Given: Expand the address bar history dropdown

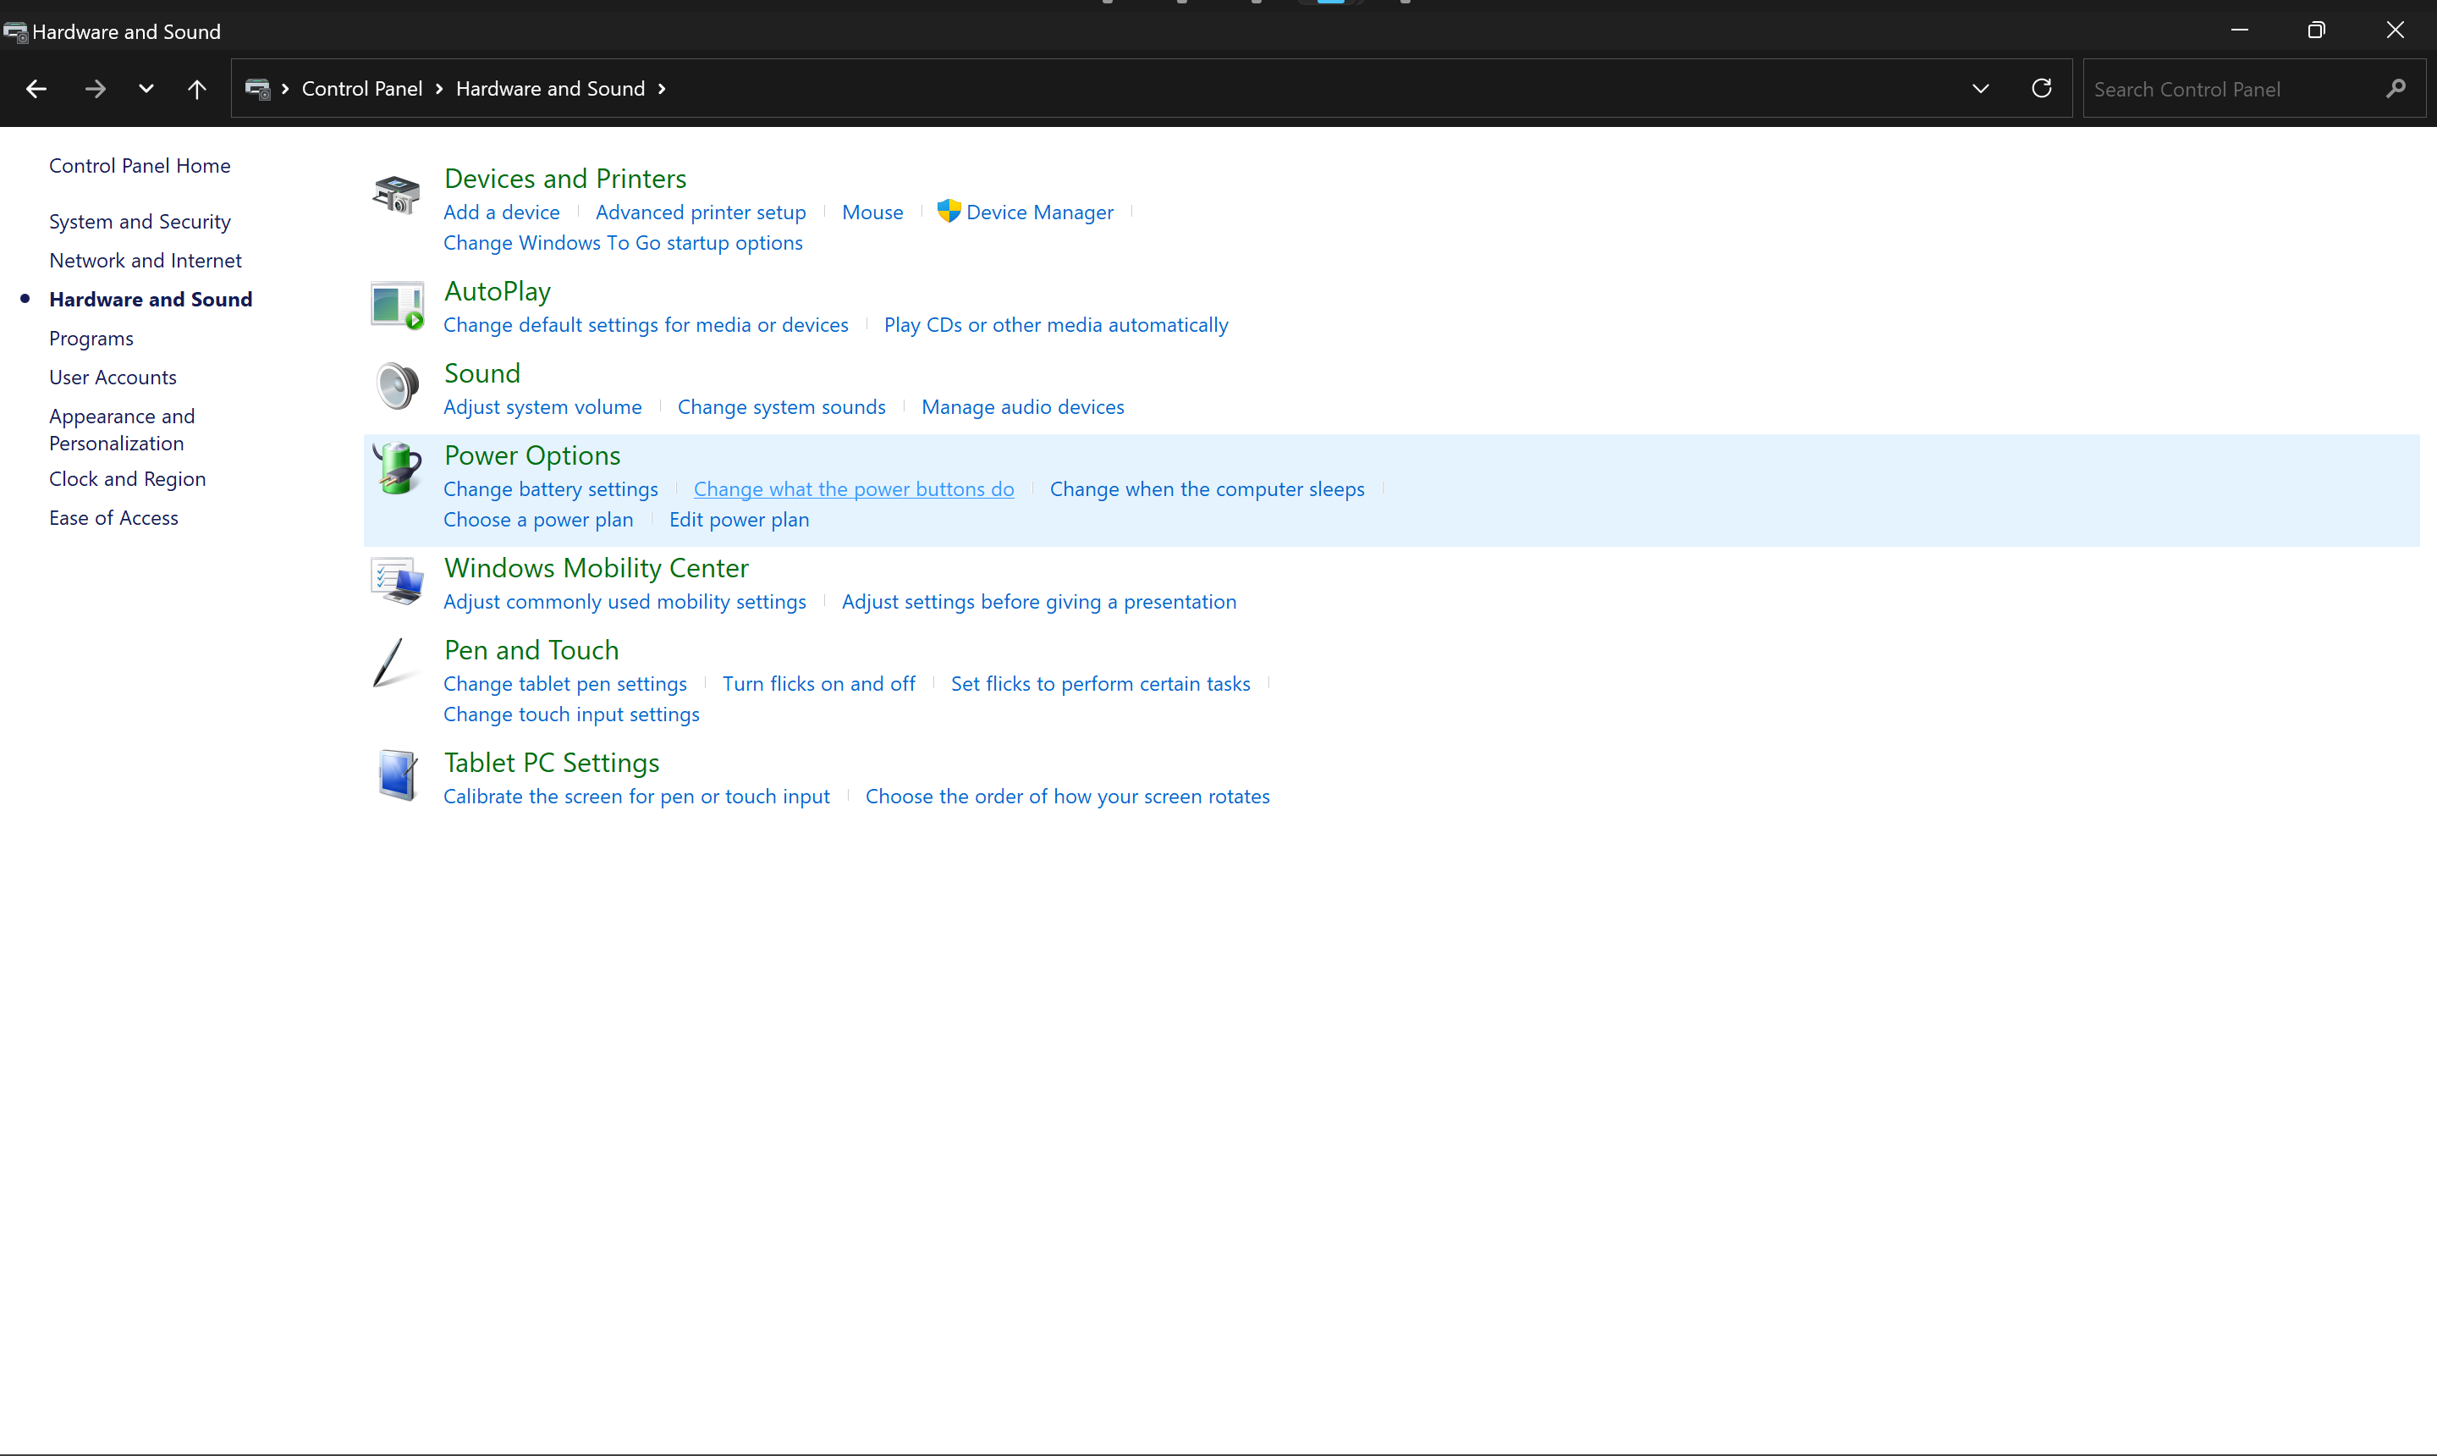Looking at the screenshot, I should pos(1981,89).
